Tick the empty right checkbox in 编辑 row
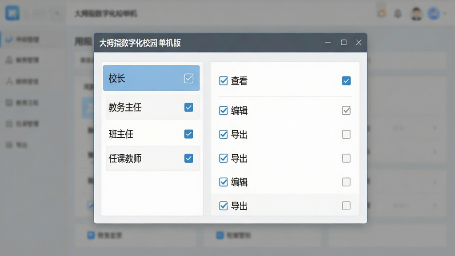The height and width of the screenshot is (256, 455). tap(346, 182)
